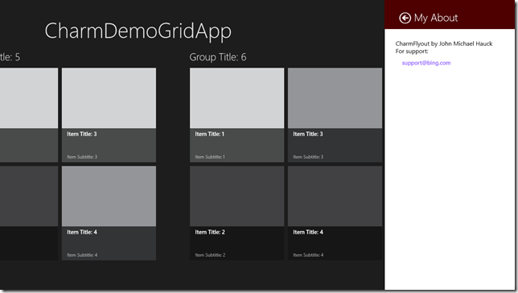Open the support@bing.com email link
The width and height of the screenshot is (518, 293).
click(425, 63)
